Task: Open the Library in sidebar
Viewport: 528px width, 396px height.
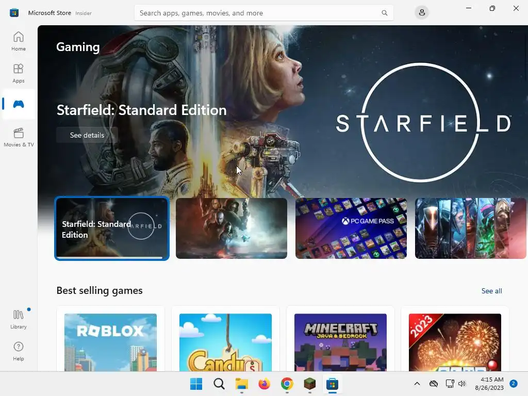Action: [19, 319]
